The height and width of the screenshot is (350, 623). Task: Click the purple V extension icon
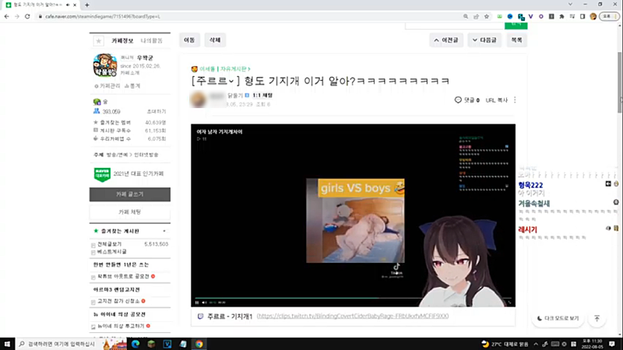pyautogui.click(x=531, y=16)
